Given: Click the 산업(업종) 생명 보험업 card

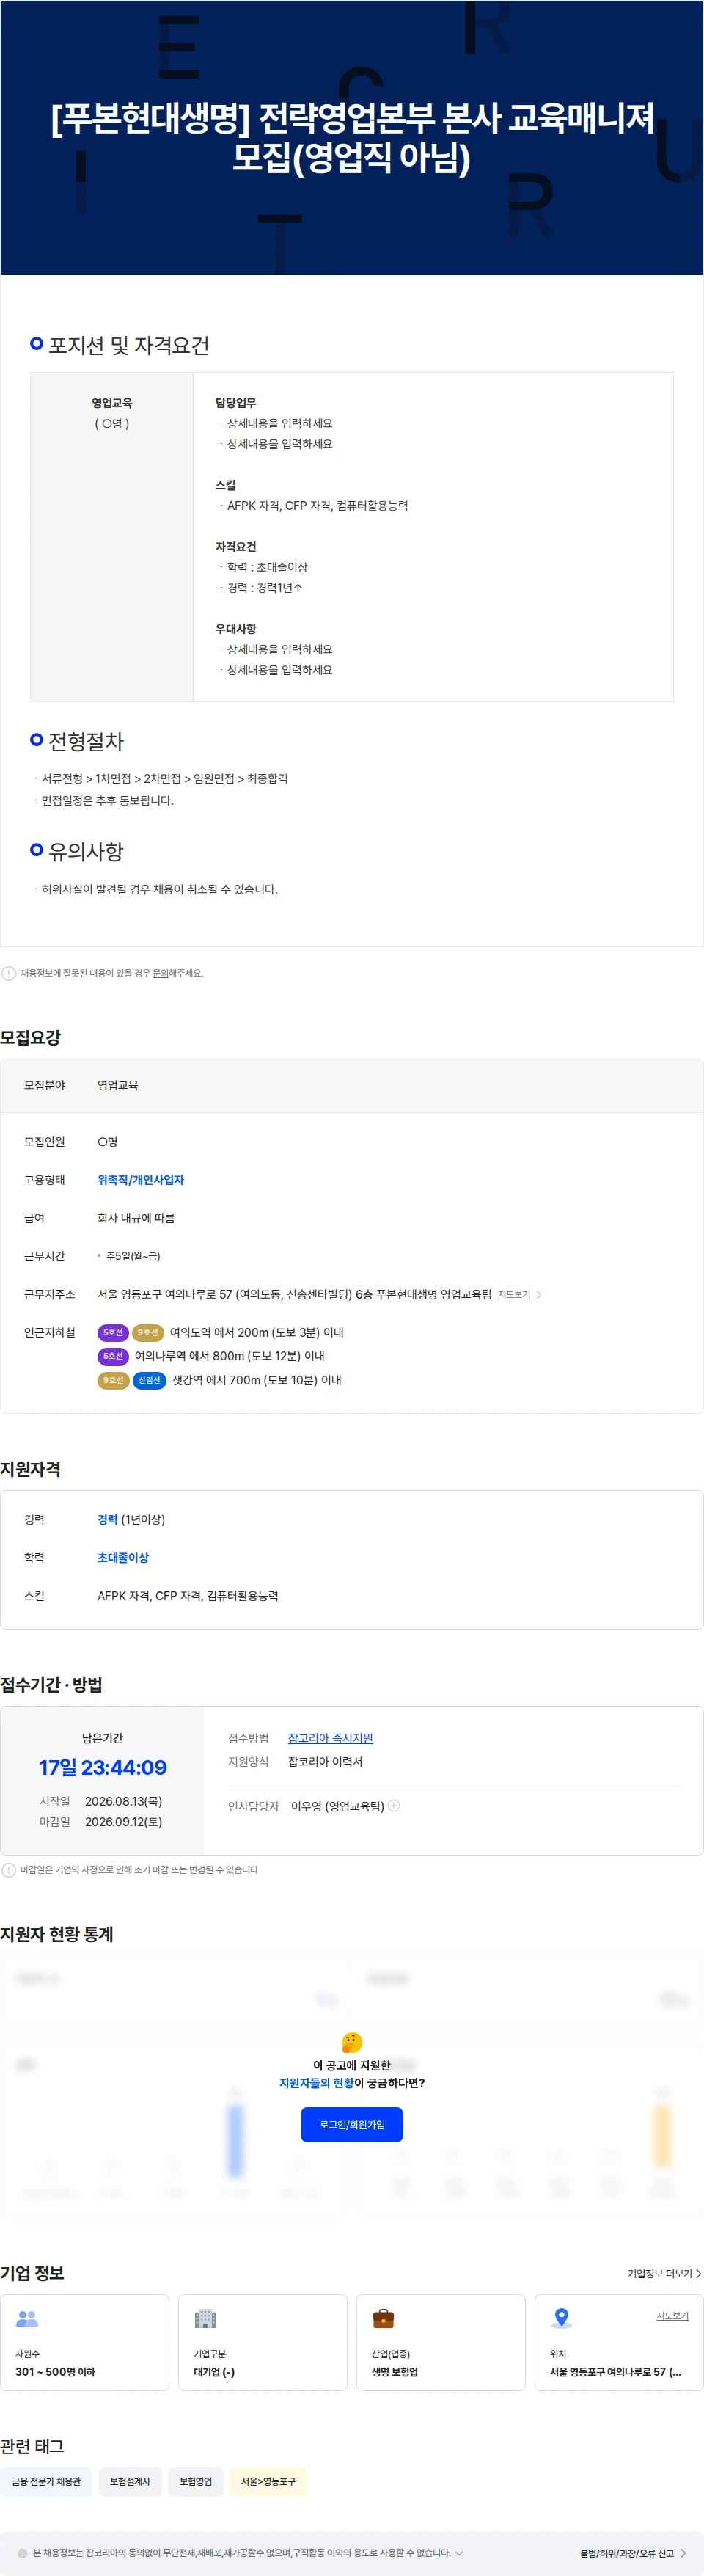Looking at the screenshot, I should [x=441, y=2342].
